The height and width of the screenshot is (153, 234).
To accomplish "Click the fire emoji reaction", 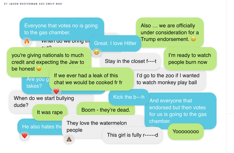I will click(x=27, y=42).
